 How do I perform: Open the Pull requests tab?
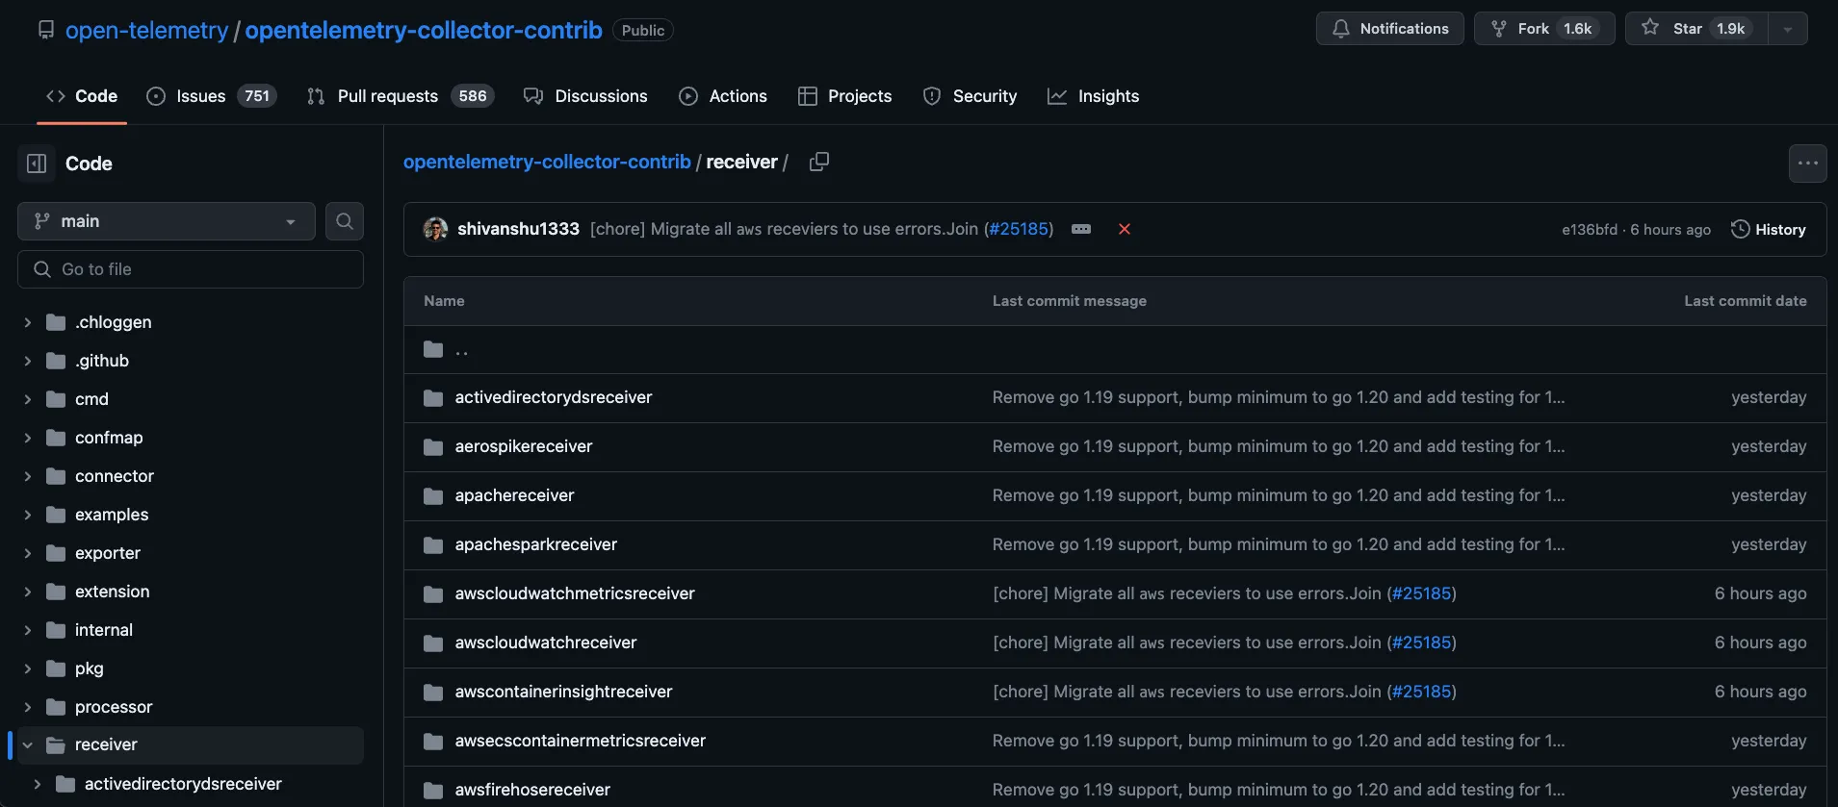point(401,96)
